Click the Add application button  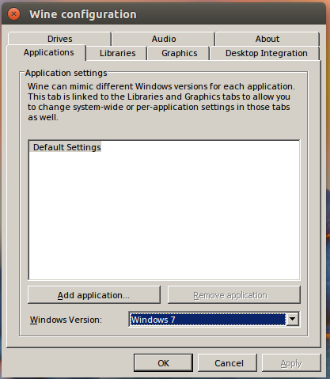pos(94,295)
